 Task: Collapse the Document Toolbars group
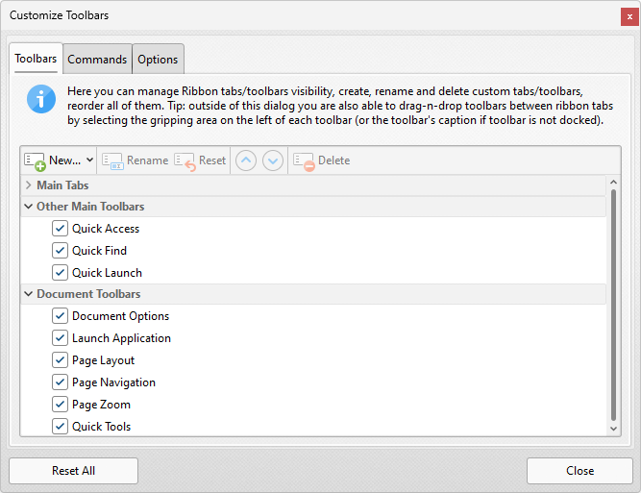coord(28,294)
